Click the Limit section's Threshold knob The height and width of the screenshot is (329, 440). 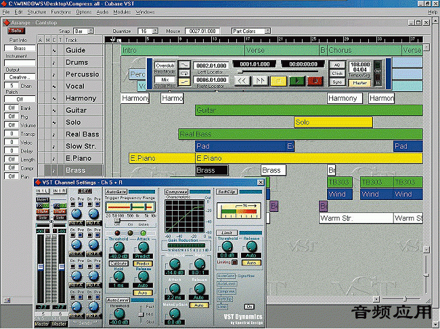tap(227, 247)
